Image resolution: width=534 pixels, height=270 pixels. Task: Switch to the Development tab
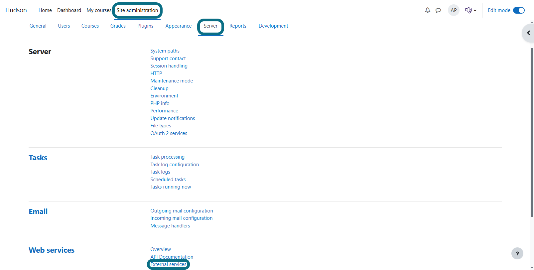(273, 26)
